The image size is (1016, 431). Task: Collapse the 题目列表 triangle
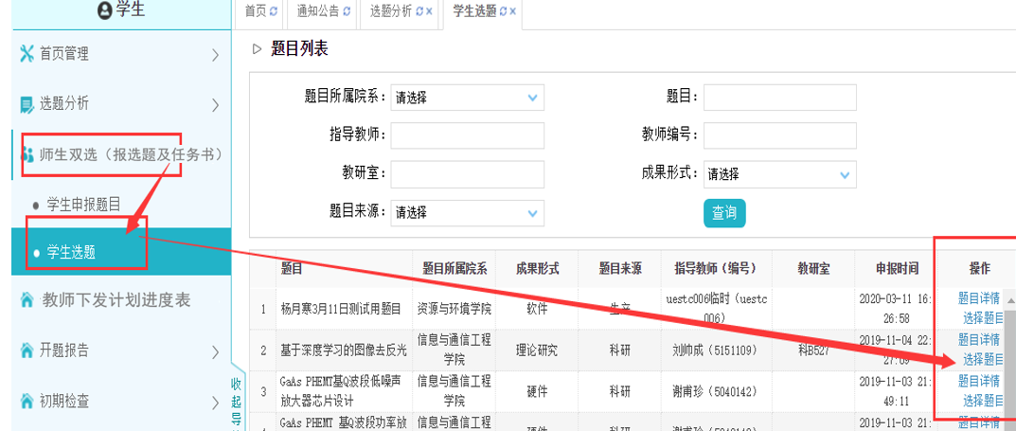tap(258, 48)
